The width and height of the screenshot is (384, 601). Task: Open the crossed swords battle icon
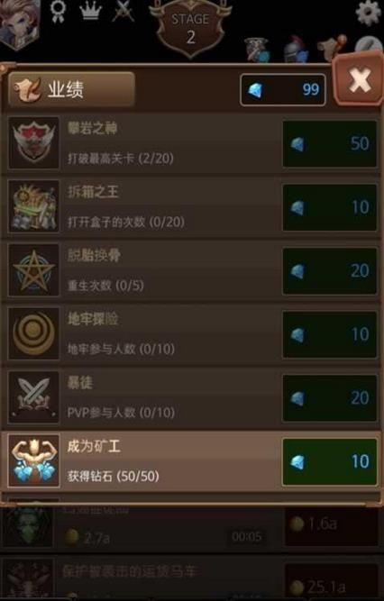point(123,11)
